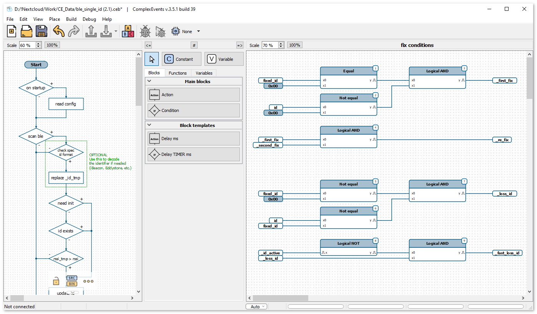Open a project with the folder icon

[27, 31]
